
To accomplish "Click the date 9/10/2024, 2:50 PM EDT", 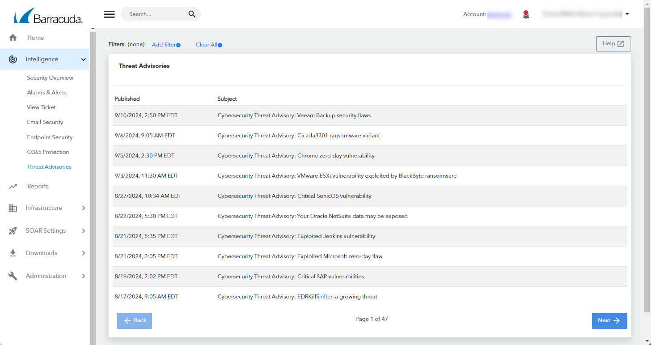I will click(146, 115).
